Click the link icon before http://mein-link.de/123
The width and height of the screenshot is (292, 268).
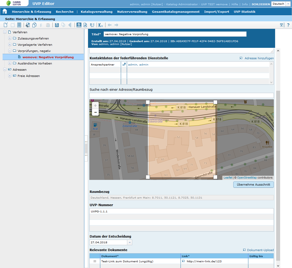183,261
